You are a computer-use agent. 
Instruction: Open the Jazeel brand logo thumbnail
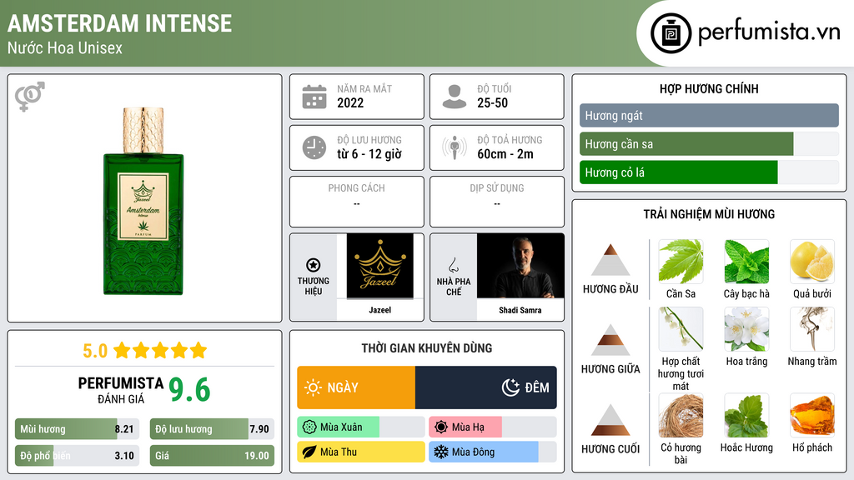point(379,266)
